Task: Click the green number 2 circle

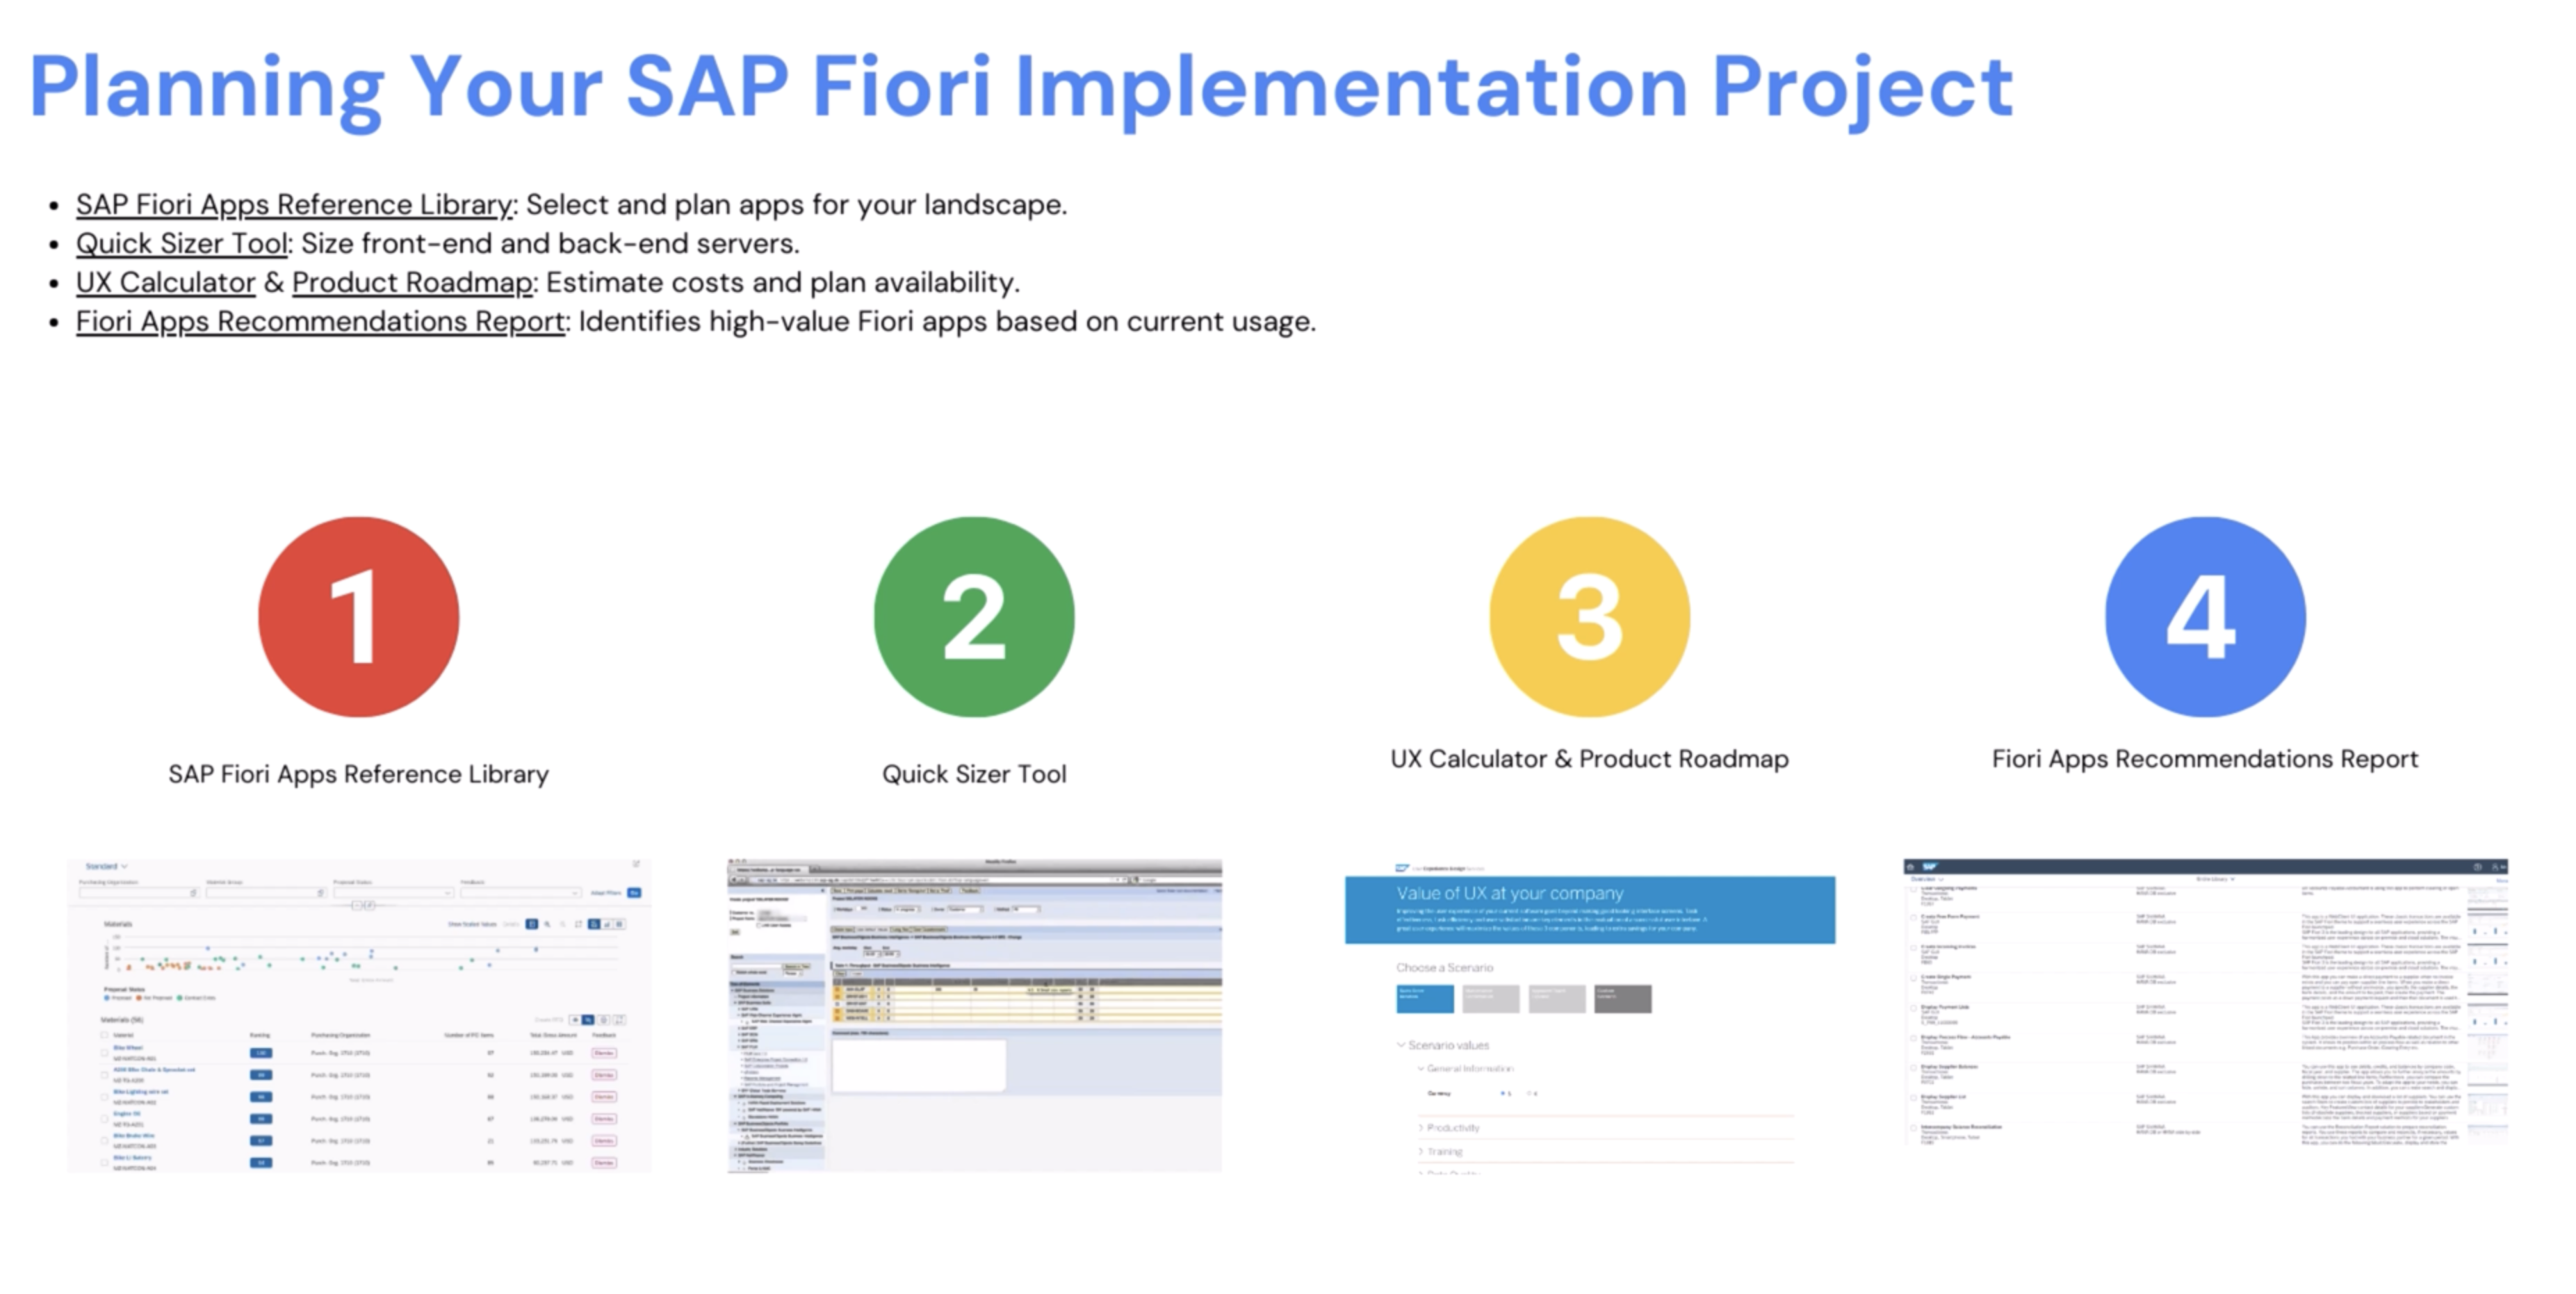Action: (974, 617)
